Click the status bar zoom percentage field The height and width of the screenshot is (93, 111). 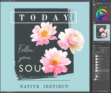tap(2, 92)
